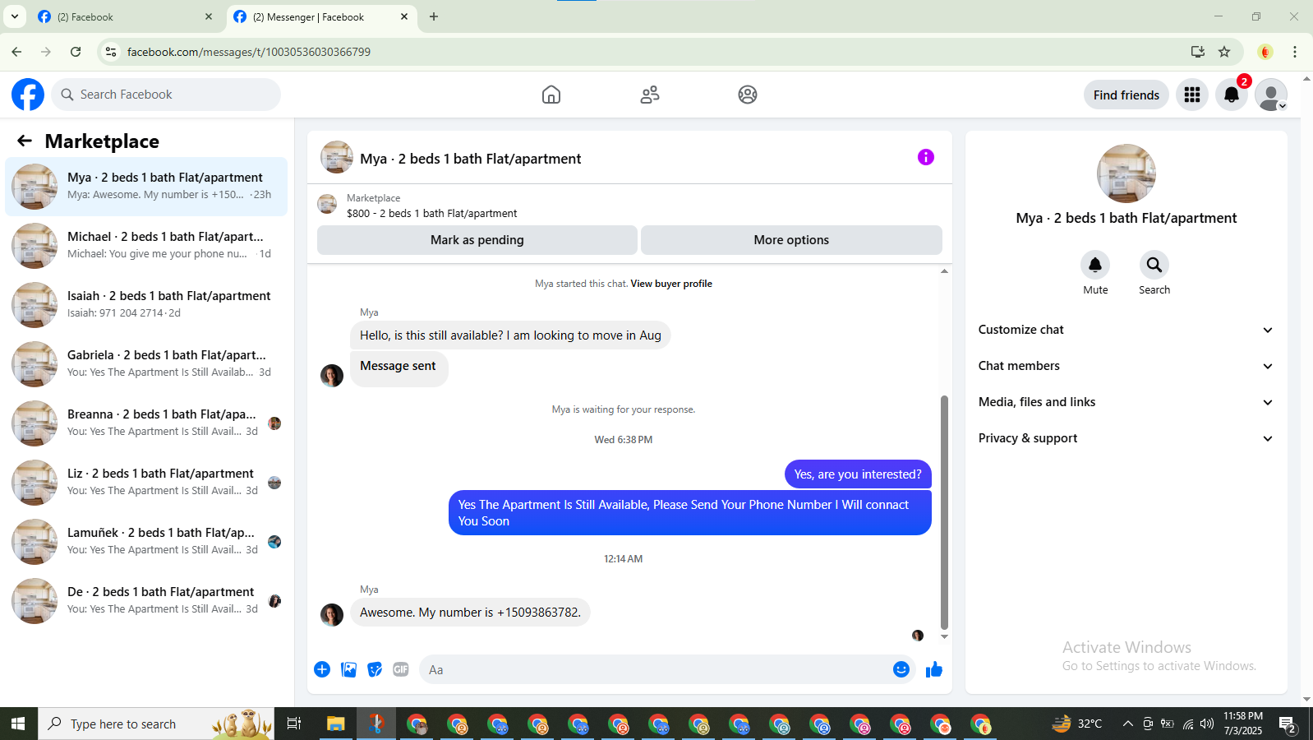The image size is (1313, 740).
Task: Attach a photo file icon
Action: (349, 669)
